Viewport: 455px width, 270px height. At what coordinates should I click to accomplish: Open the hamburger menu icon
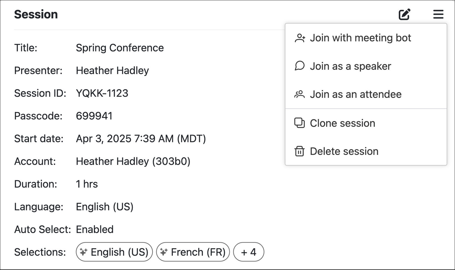coord(438,14)
